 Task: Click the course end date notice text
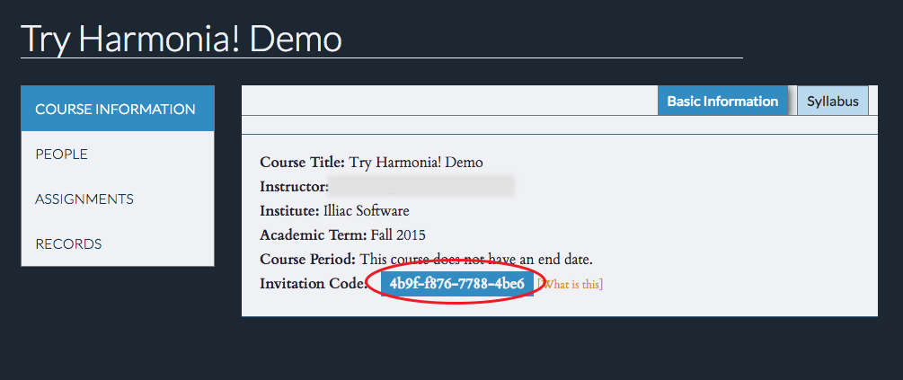coord(476,260)
